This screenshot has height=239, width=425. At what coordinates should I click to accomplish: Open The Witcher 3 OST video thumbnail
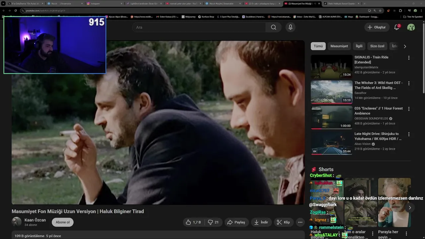pyautogui.click(x=331, y=92)
